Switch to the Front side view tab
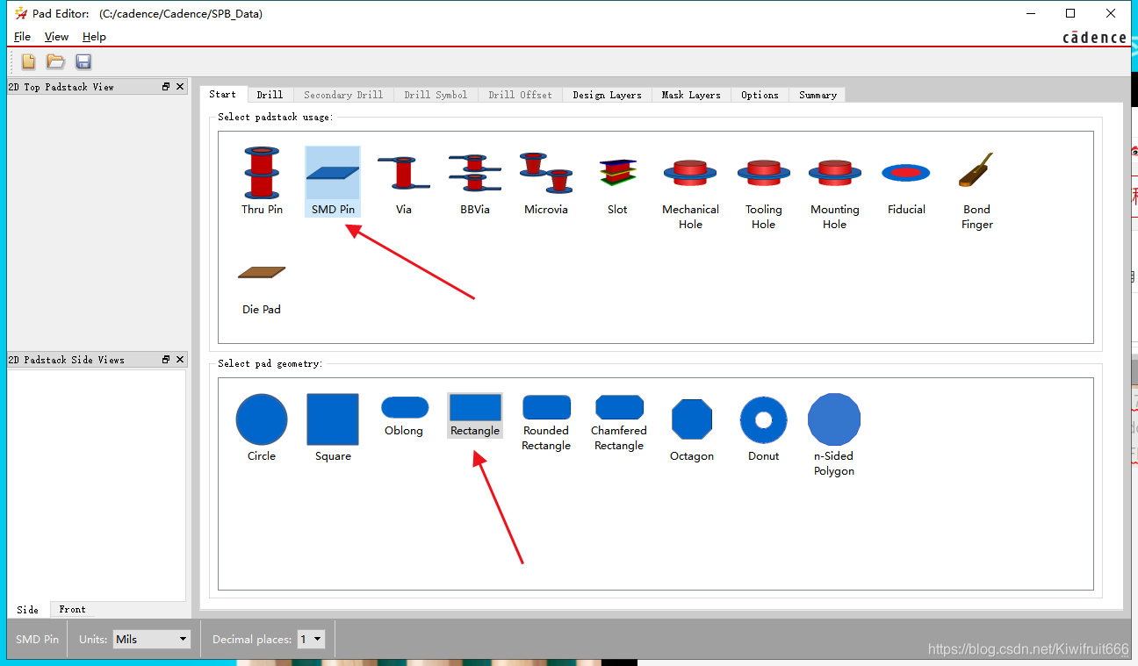 point(72,609)
